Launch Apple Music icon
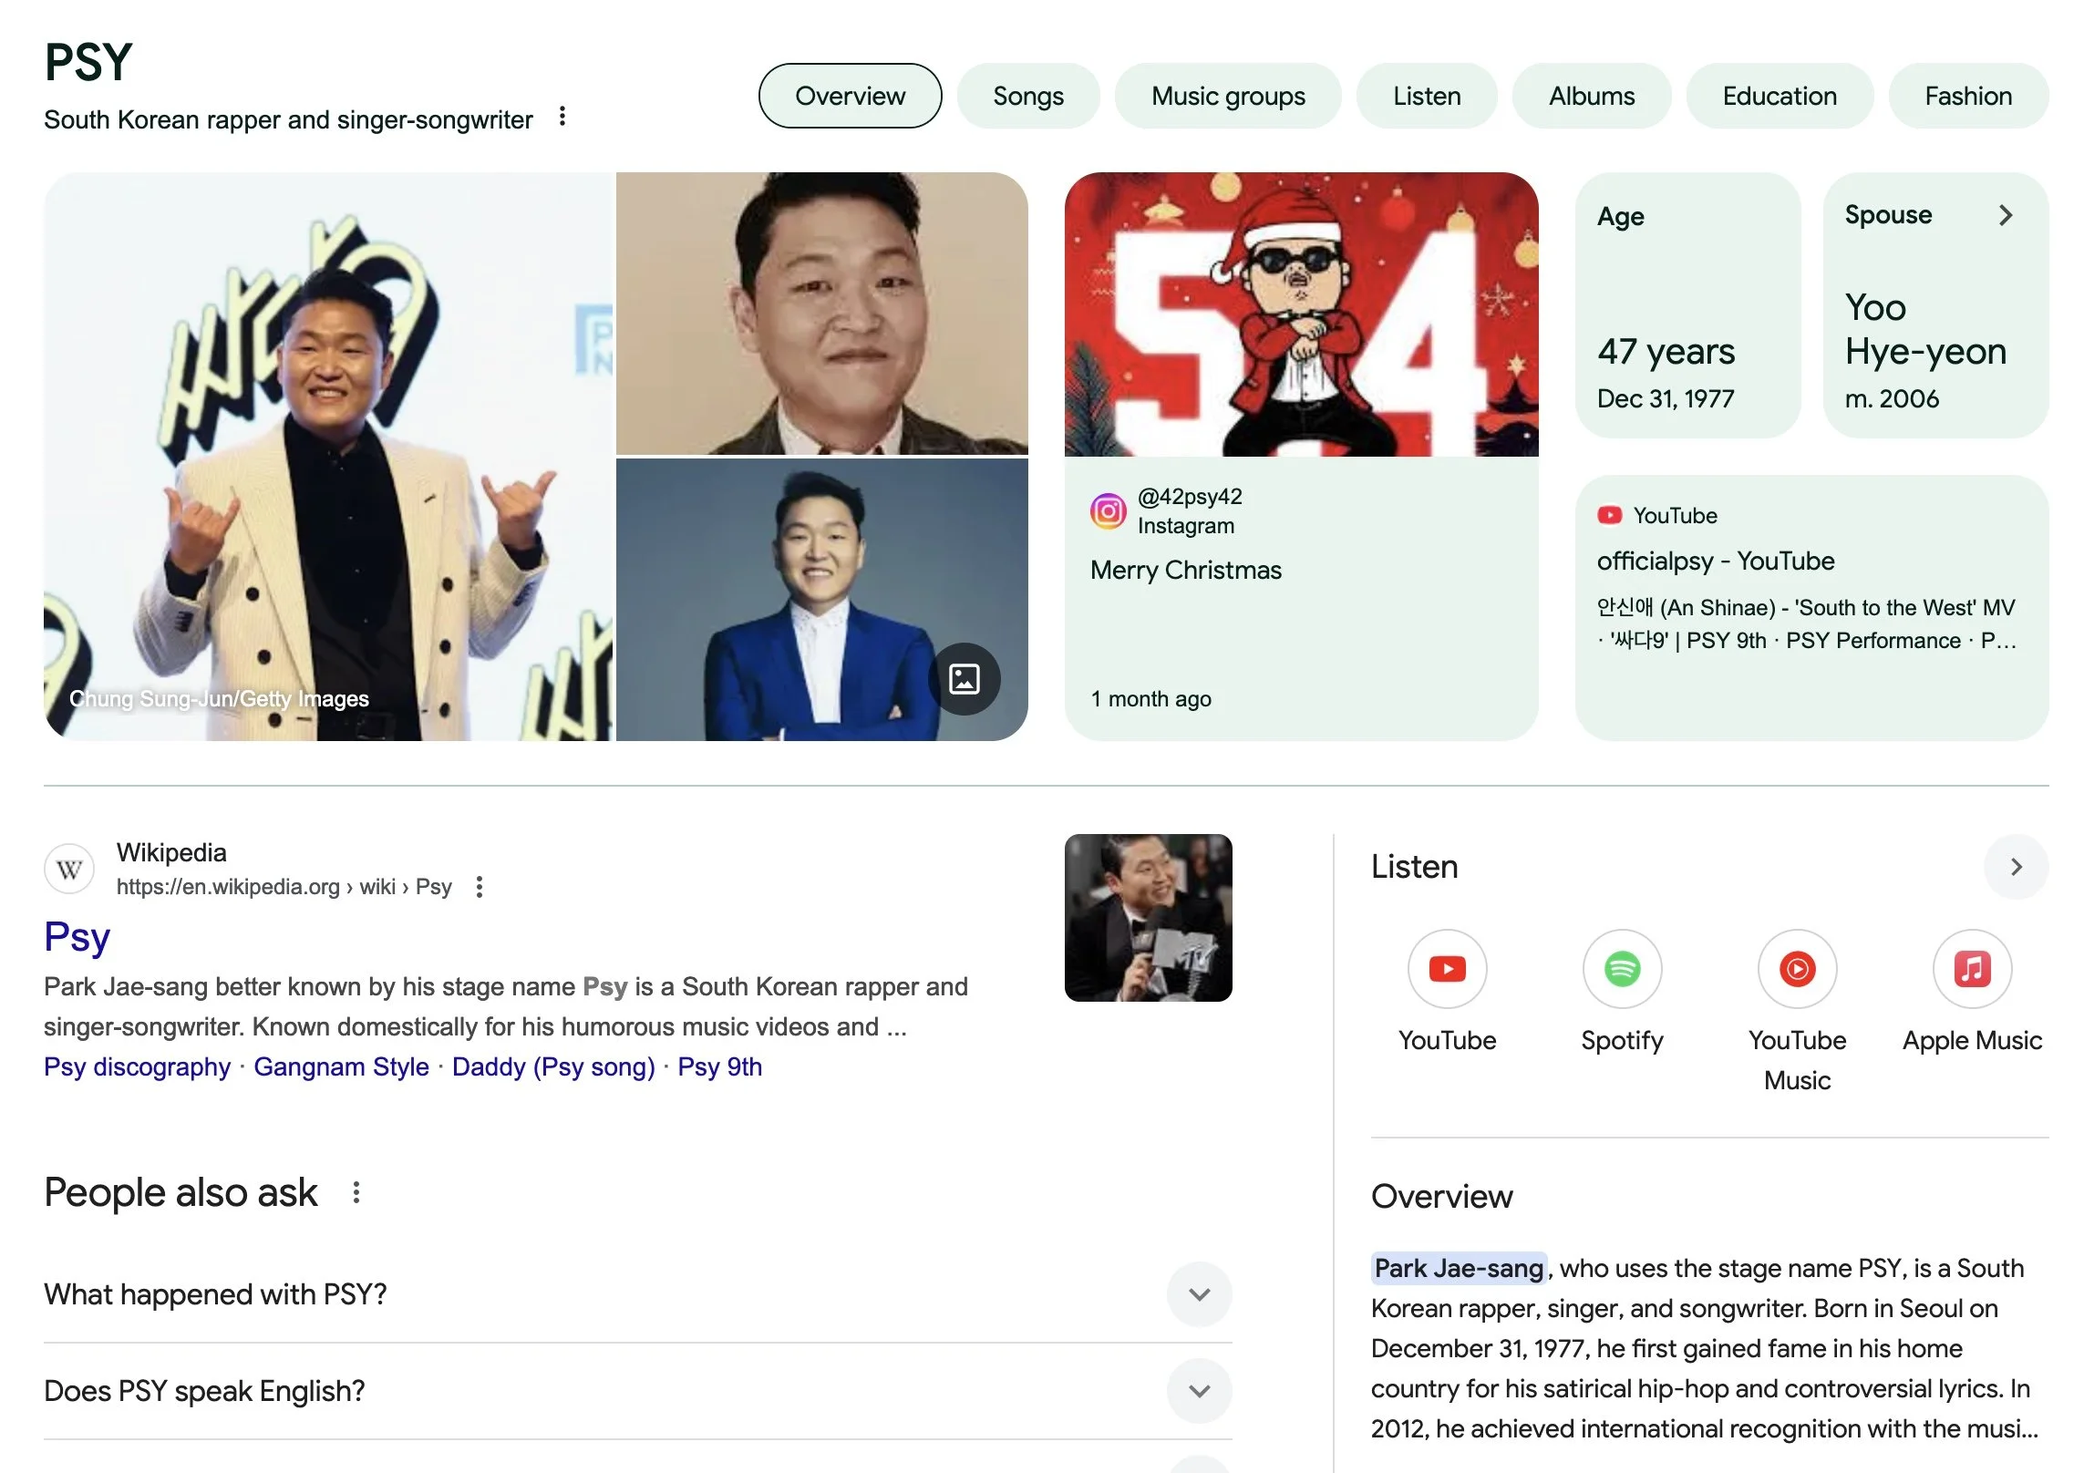Viewport: 2084px width, 1473px height. [x=1972, y=969]
